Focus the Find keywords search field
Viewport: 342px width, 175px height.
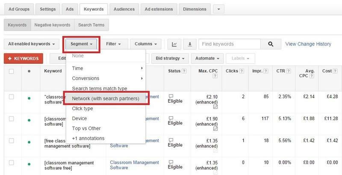click(229, 44)
